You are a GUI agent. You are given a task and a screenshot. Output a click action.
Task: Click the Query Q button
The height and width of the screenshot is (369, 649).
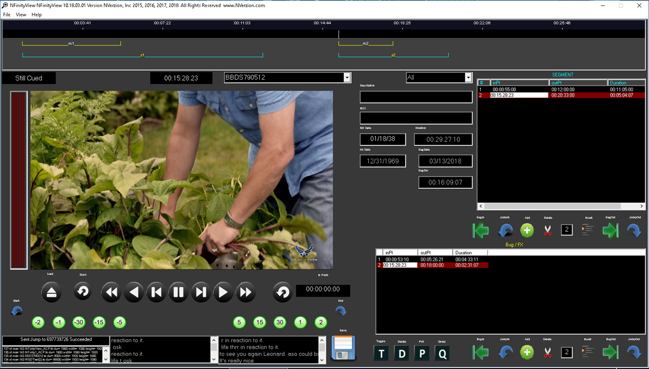442,353
